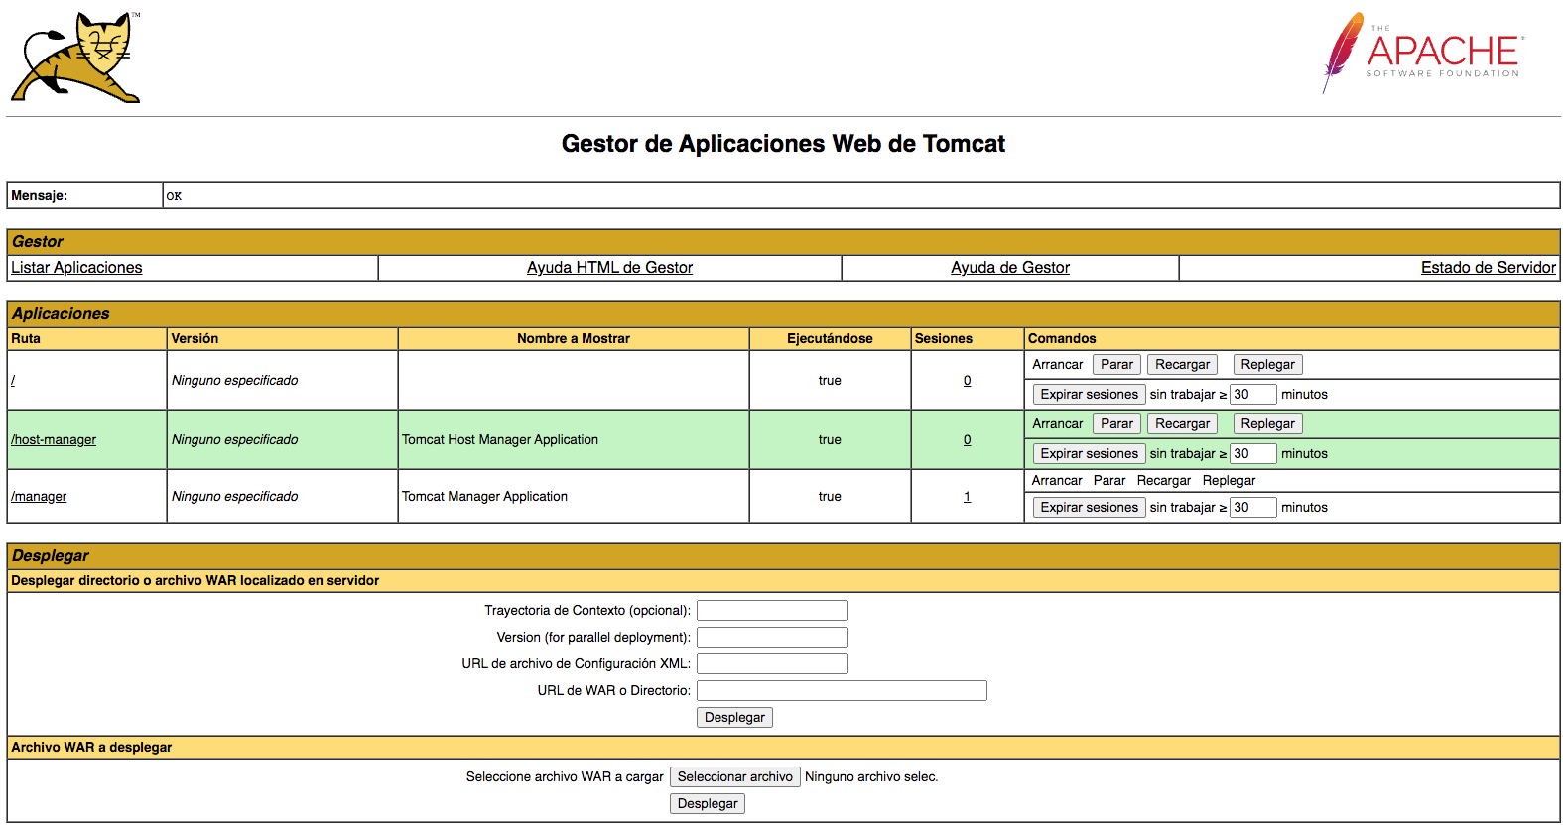Expire sessions for the /manager application

(x=1089, y=508)
